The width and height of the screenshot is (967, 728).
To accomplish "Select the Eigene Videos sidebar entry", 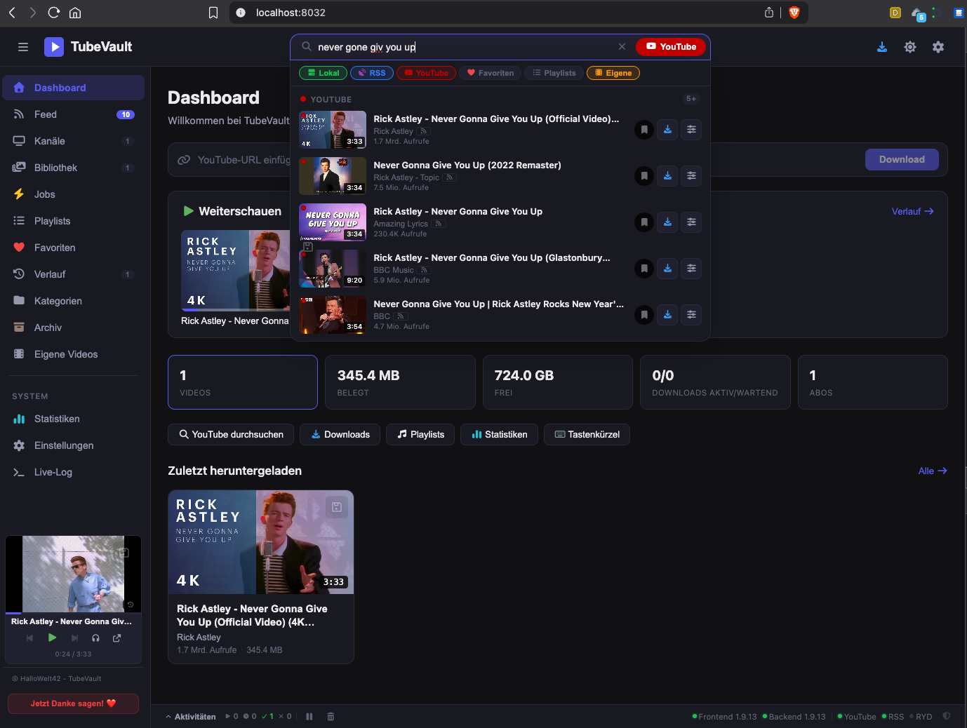I will [65, 354].
